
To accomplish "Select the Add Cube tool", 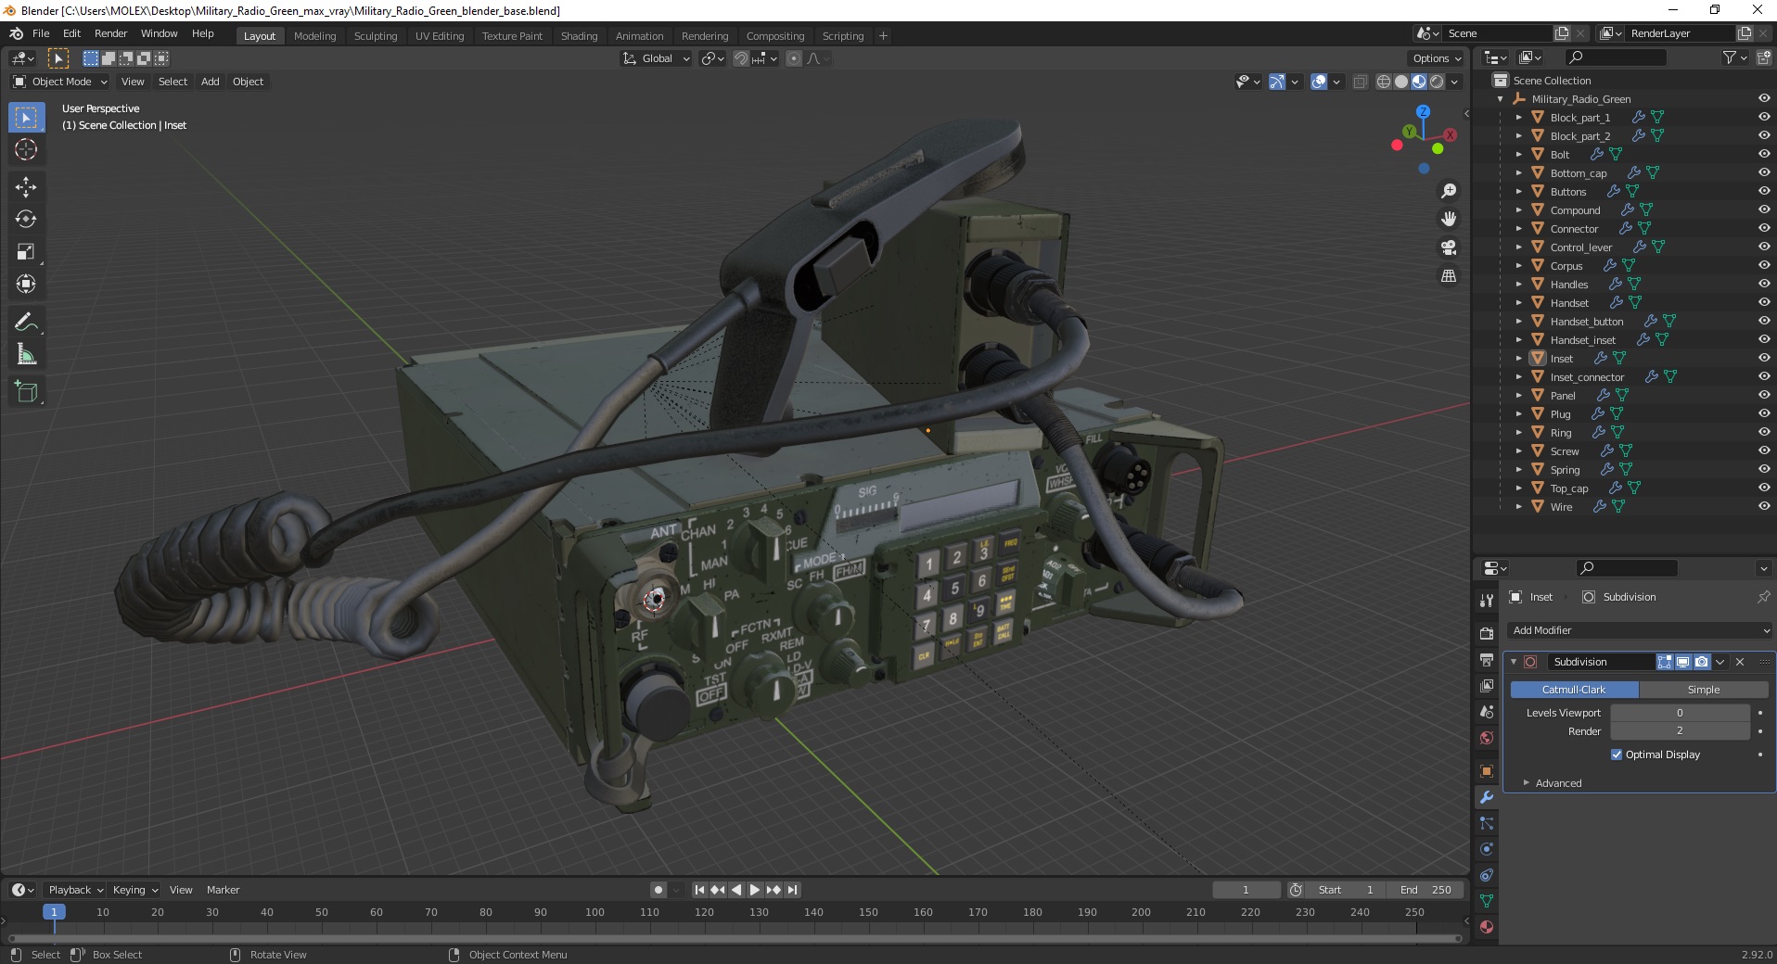I will [26, 392].
